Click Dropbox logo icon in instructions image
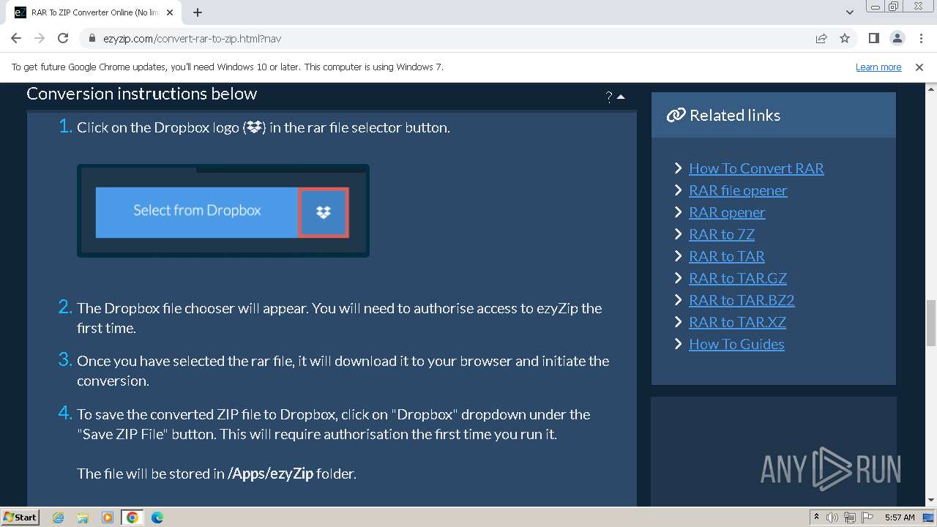 324,212
